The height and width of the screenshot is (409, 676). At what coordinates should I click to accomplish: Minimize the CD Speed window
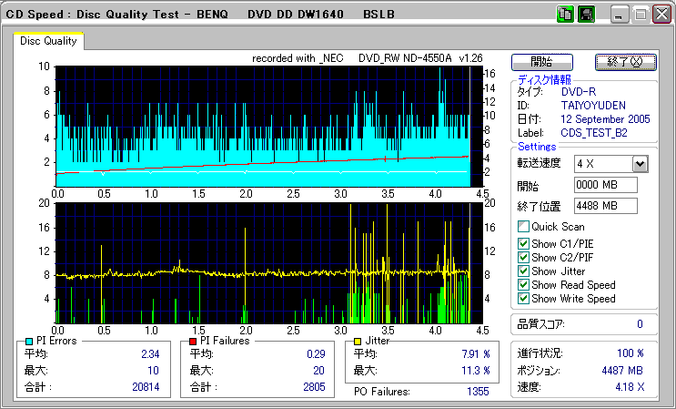(x=621, y=15)
